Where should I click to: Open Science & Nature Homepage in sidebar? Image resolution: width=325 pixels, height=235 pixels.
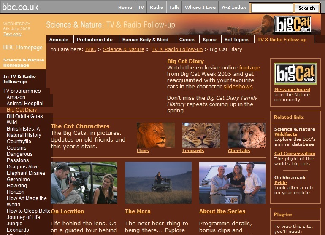24,62
